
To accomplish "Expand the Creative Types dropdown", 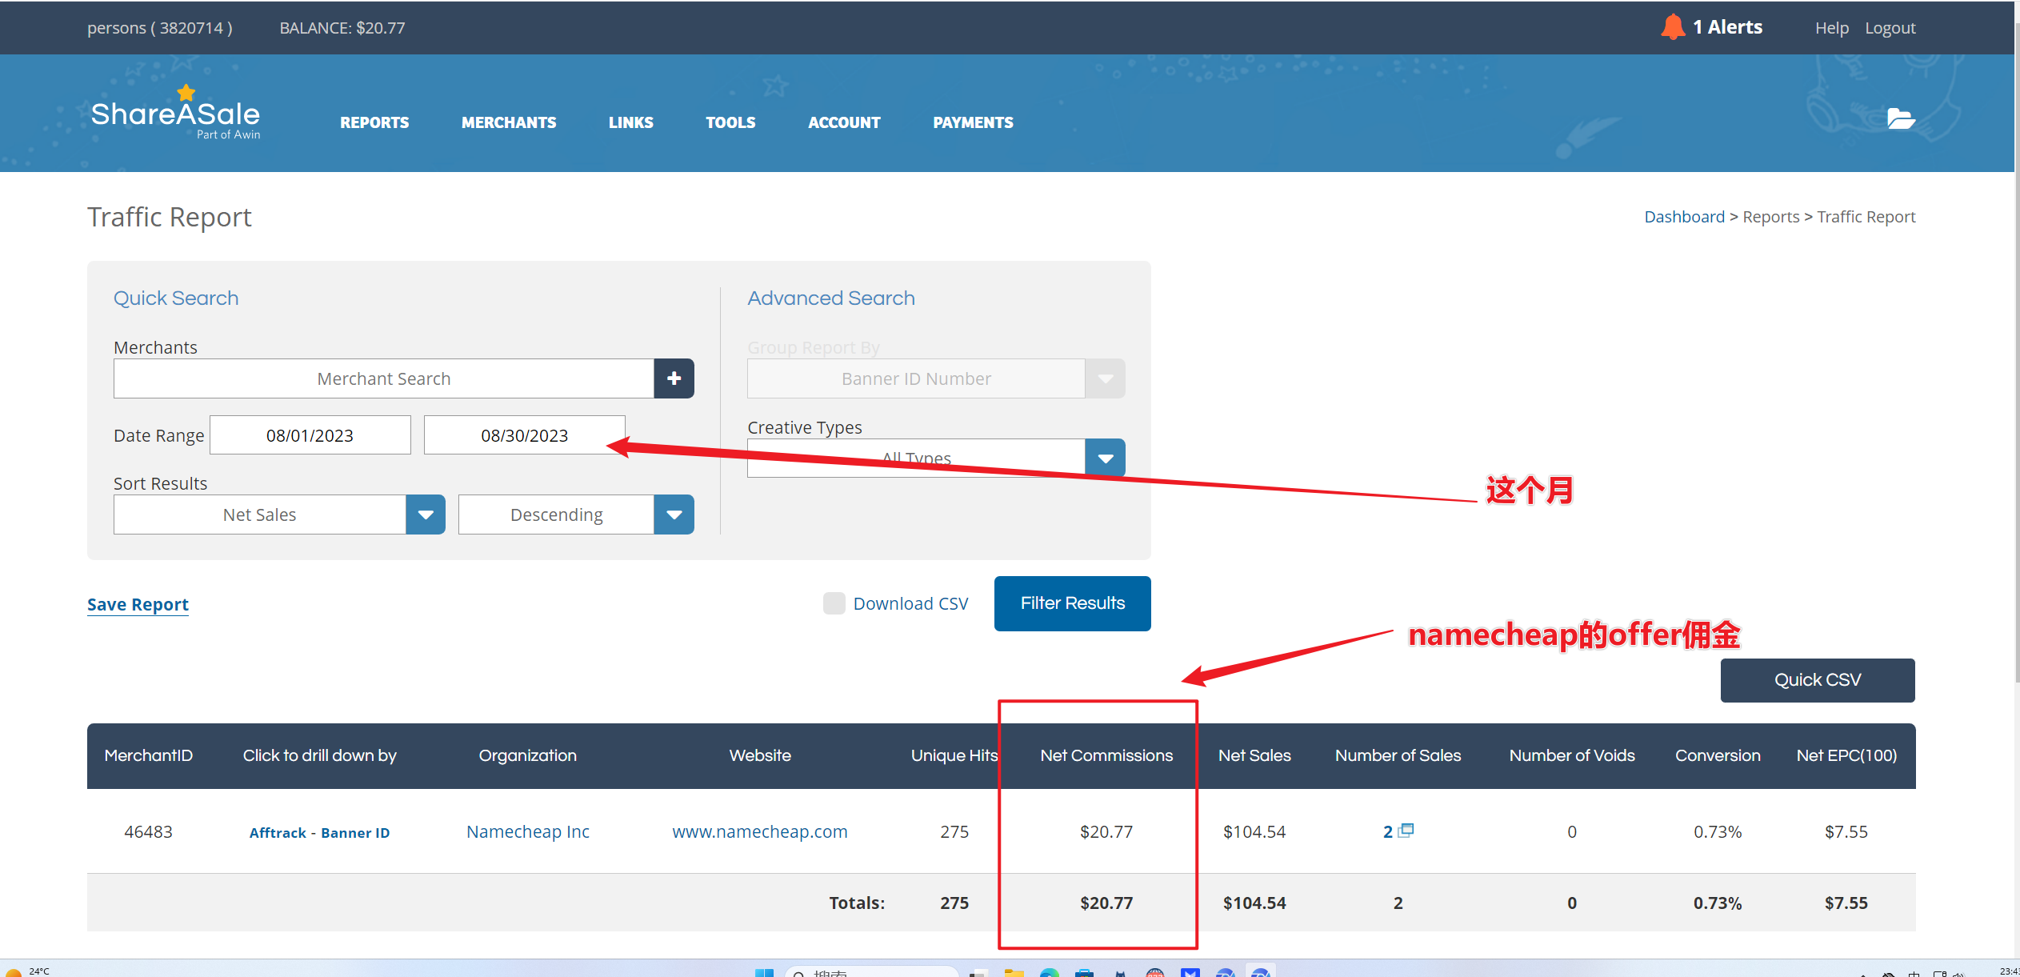I will (1105, 458).
